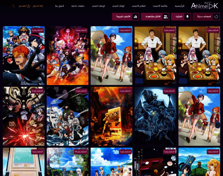Open اونات انمي menu item
Viewport: 223px width, 176px height.
(118, 6)
